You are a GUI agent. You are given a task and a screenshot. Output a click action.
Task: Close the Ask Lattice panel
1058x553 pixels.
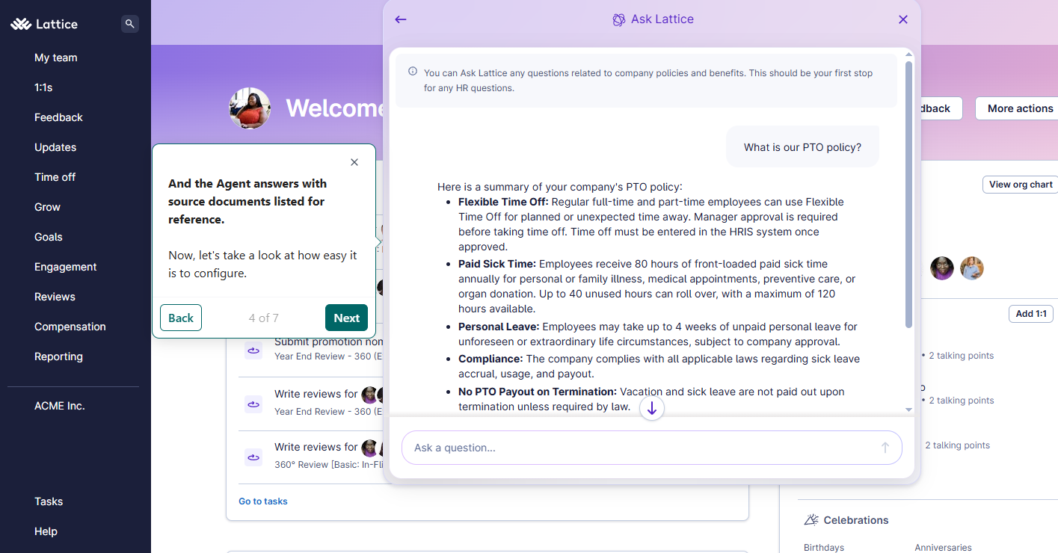(x=903, y=19)
